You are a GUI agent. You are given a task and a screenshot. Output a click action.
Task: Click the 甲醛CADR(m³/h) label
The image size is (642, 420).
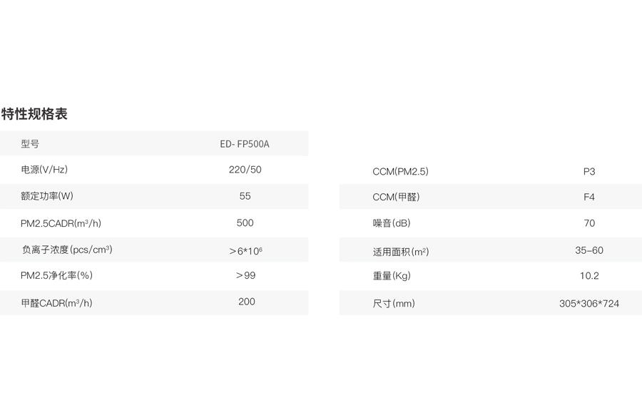[56, 303]
